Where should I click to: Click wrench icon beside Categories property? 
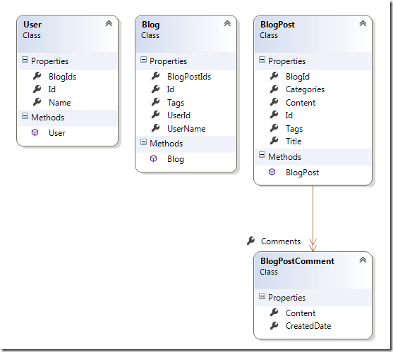(x=274, y=89)
